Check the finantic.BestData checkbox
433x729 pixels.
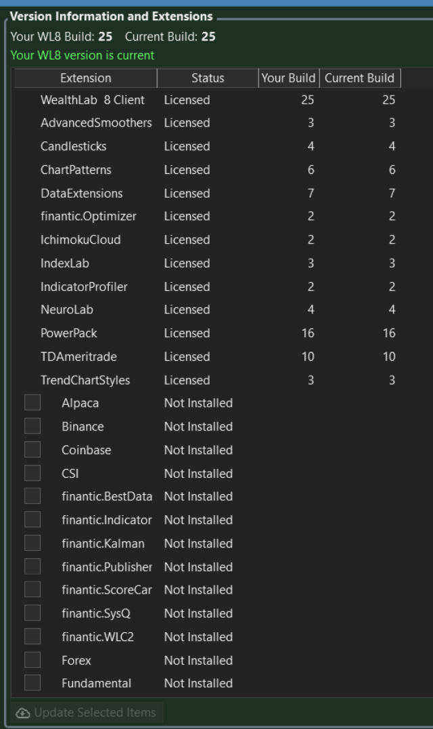(32, 496)
